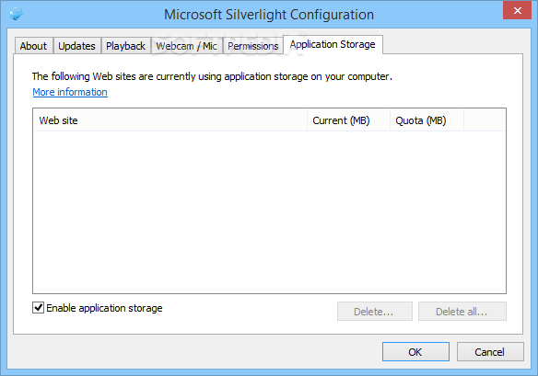Dismiss the dialog with Cancel
The image size is (538, 376).
490,352
